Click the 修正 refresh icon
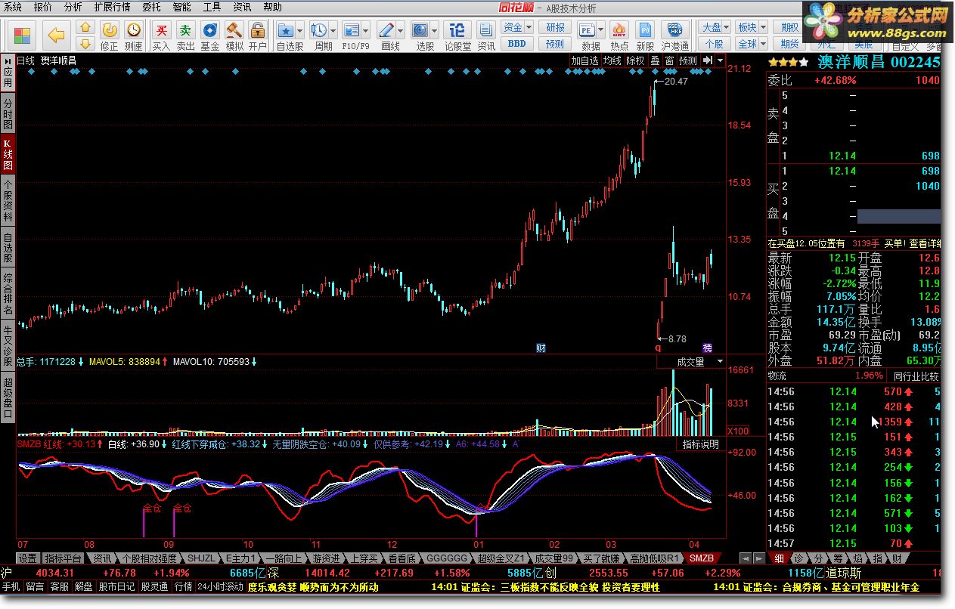 (110, 29)
